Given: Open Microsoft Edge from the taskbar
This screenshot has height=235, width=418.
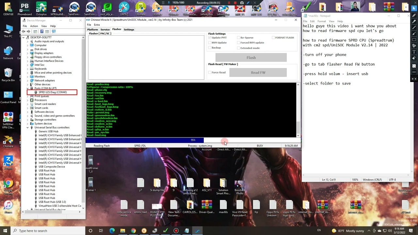Looking at the screenshot, I should click(112, 231).
